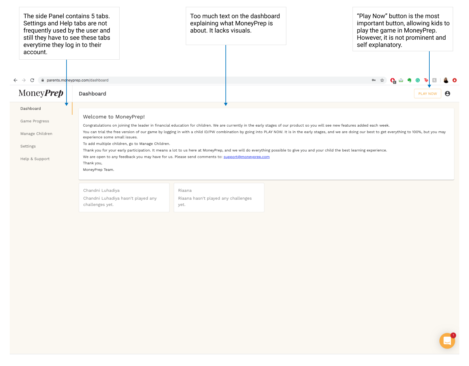Open the orange chat widget bubble
The width and height of the screenshot is (469, 366).
click(447, 341)
